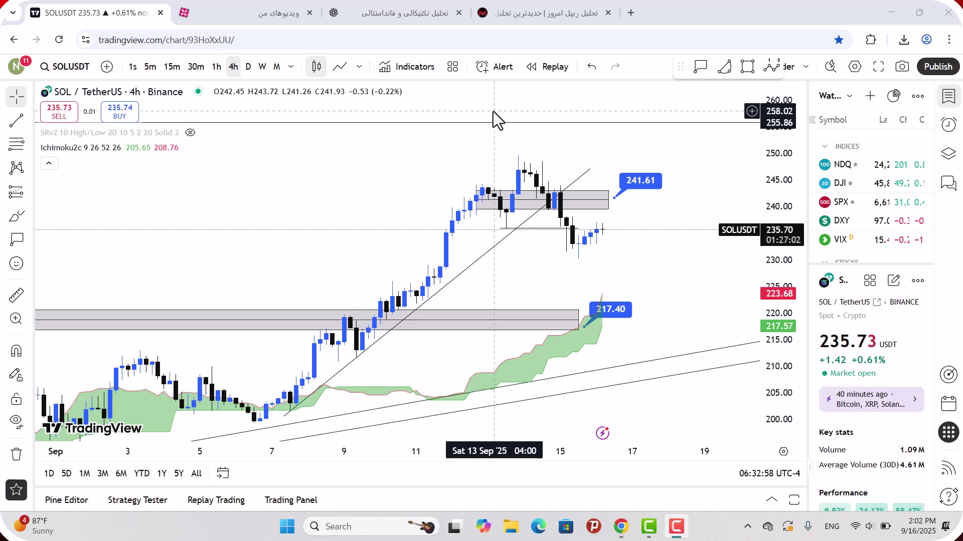Select VIX row in watchlist
The height and width of the screenshot is (541, 963).
pyautogui.click(x=872, y=239)
